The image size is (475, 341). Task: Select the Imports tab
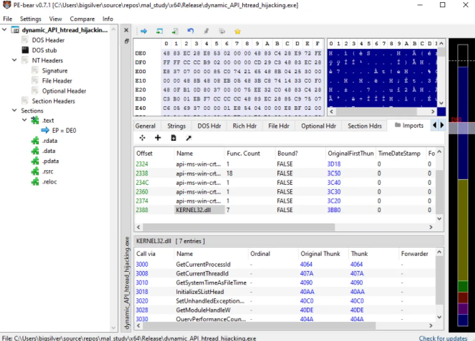[409, 125]
